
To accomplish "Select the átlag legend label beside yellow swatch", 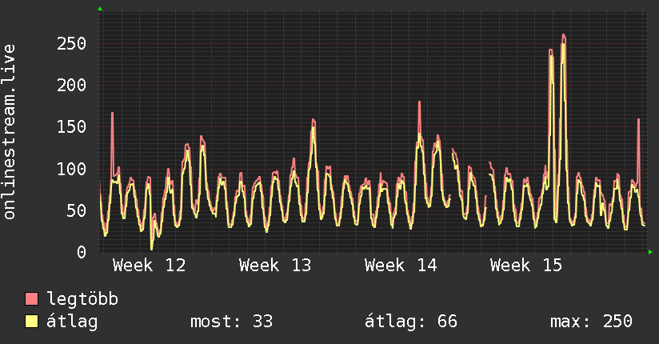I will coord(72,322).
